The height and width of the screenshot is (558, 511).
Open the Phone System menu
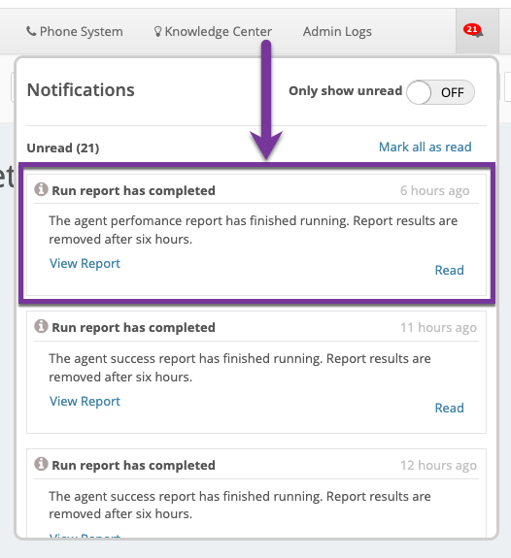pyautogui.click(x=75, y=32)
